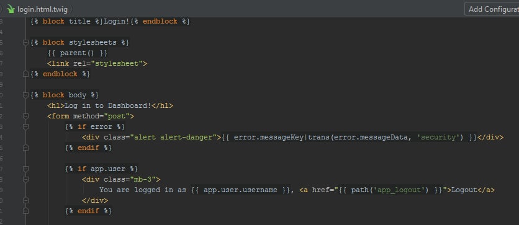Screen dimensions: 519x225
Task: Click the 'Logout' link text in code
Action: pyautogui.click(x=464, y=190)
